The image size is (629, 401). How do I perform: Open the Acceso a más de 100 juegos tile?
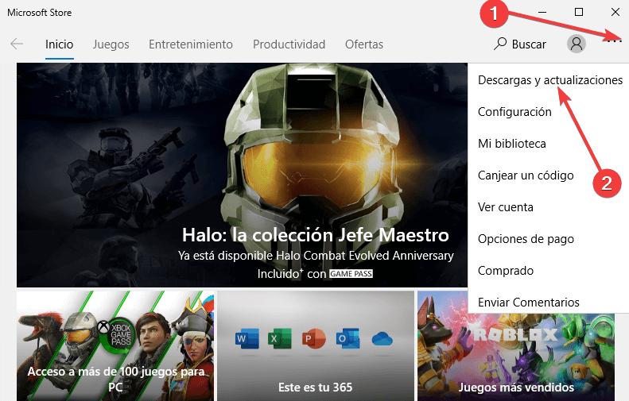[x=115, y=345]
